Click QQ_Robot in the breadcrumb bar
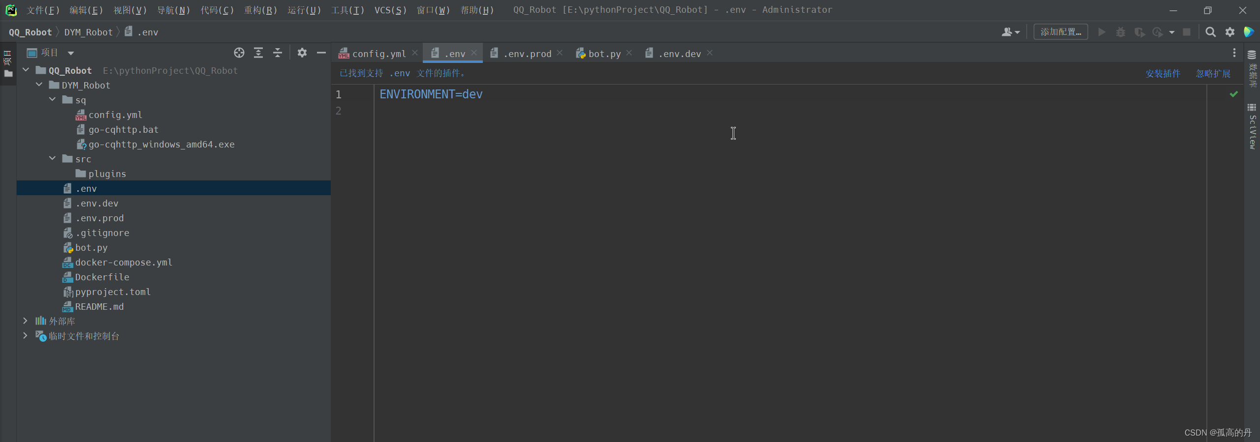This screenshot has width=1260, height=442. tap(30, 32)
